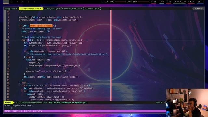
Task: Click the vue filetype indicator
Action: point(159,103)
